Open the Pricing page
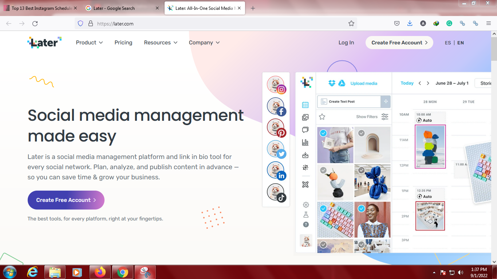Screen dimensions: 497x279 pos(123,43)
